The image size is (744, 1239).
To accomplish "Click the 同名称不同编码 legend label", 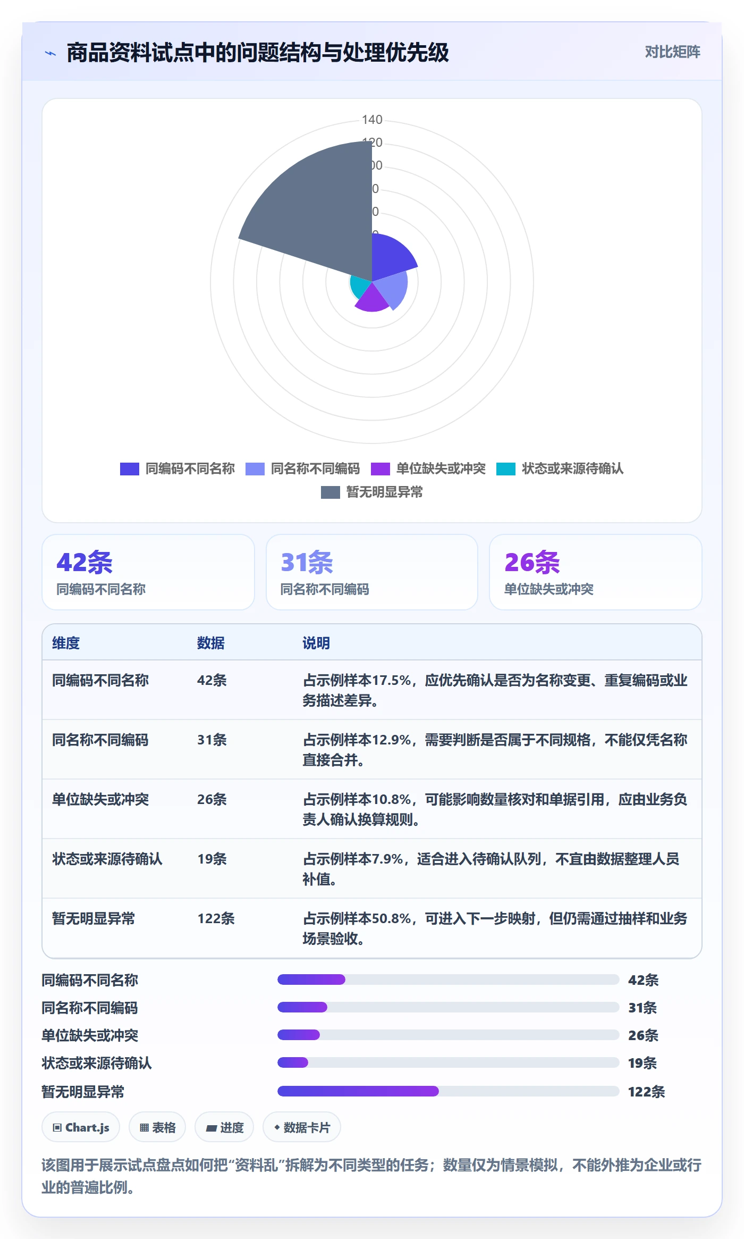I will pos(315,468).
